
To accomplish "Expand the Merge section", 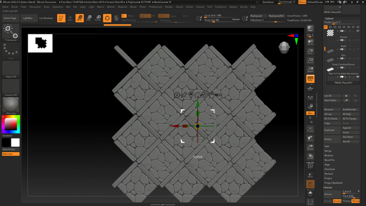I will click(x=328, y=151).
